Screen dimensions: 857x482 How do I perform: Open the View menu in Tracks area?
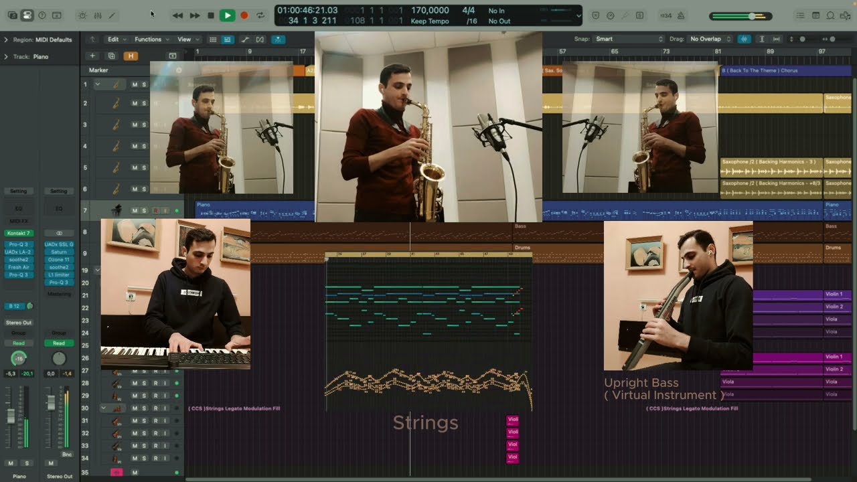187,39
